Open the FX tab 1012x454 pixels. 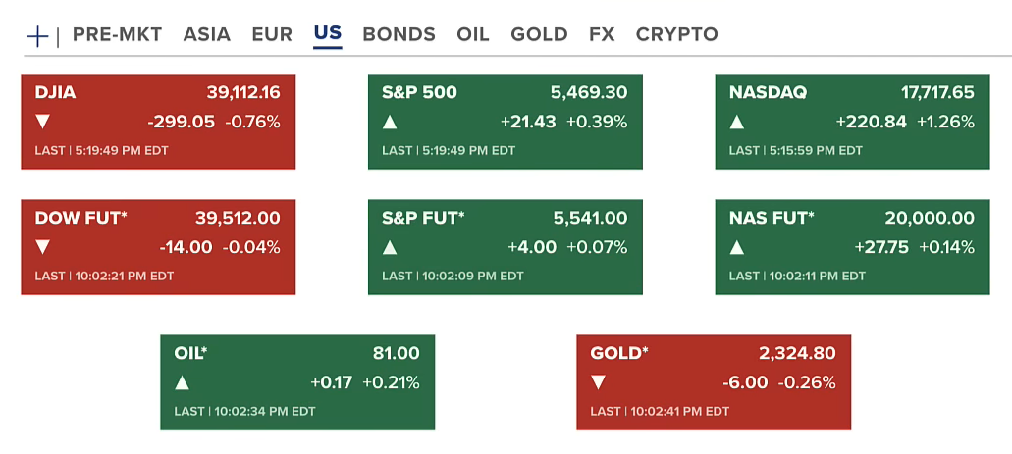(x=602, y=34)
